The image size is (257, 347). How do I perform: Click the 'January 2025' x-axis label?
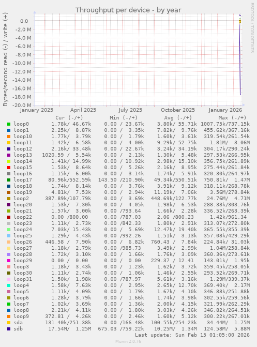(37, 110)
